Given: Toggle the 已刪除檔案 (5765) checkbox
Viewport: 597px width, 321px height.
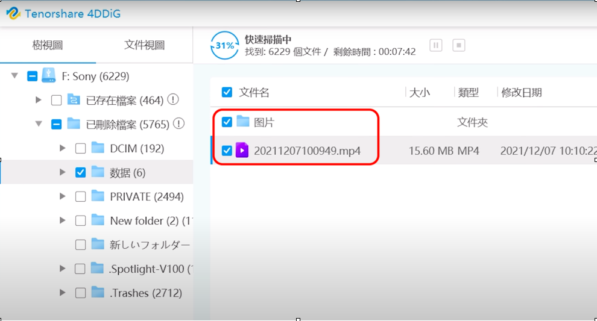Looking at the screenshot, I should tap(56, 125).
